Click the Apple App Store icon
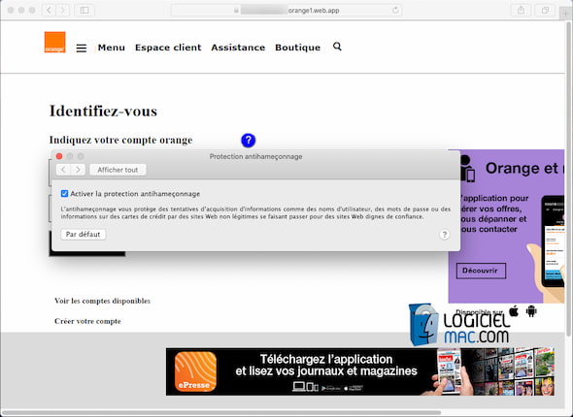The height and width of the screenshot is (417, 573). click(514, 311)
